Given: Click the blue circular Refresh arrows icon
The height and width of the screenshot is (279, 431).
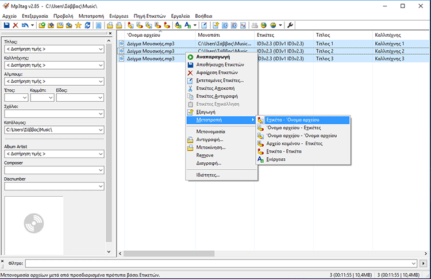Looking at the screenshot, I should tap(87, 25).
